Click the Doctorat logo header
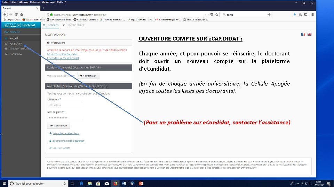The image size is (334, 187). 21,25
